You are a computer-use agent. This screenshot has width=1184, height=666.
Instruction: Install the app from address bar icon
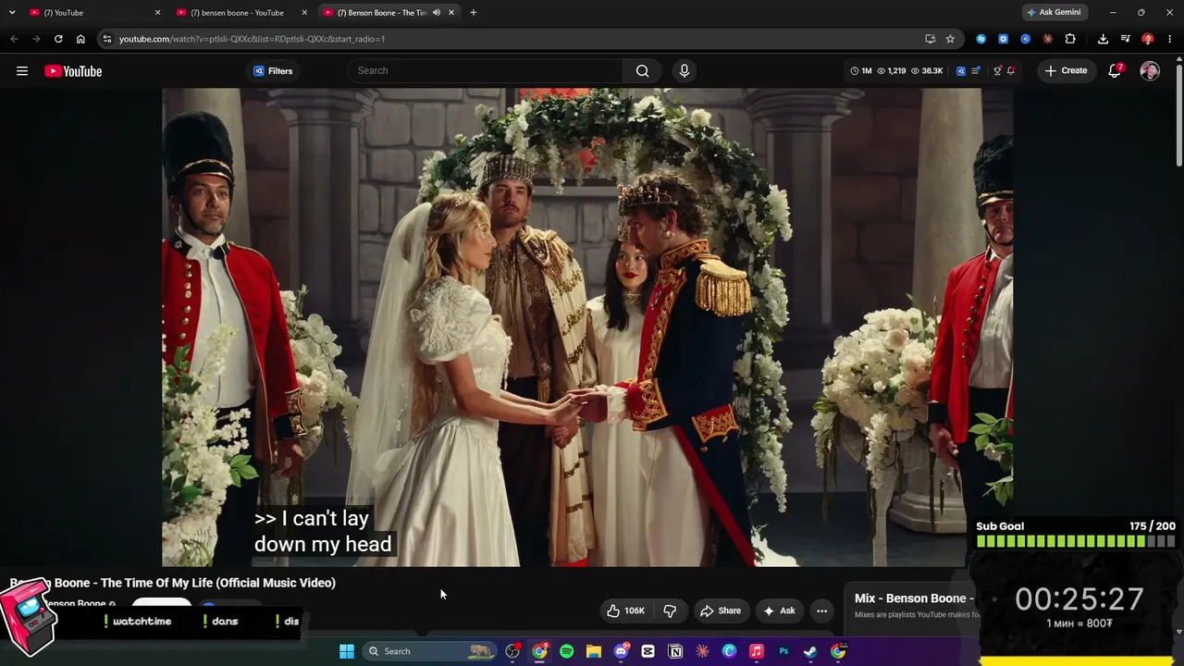click(x=930, y=39)
